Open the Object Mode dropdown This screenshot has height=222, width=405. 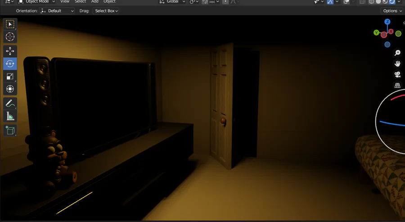click(37, 2)
